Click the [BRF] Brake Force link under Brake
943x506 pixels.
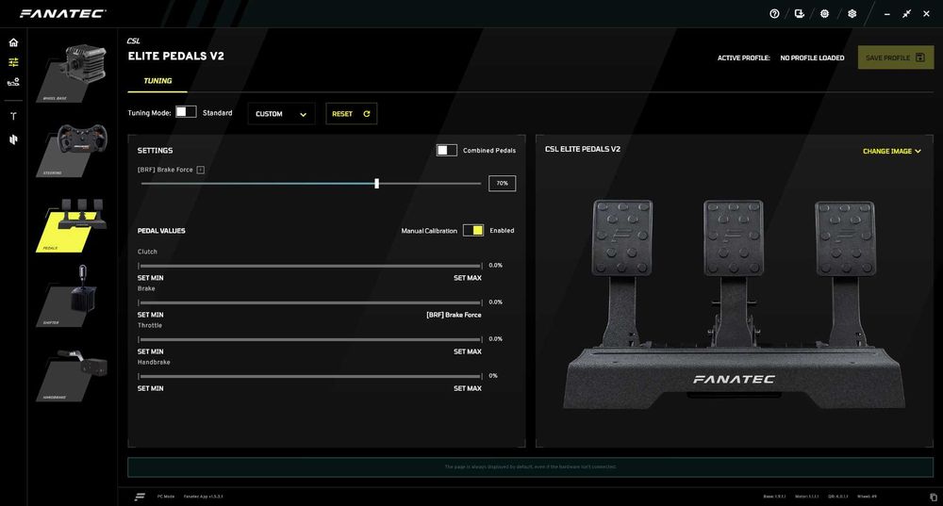click(x=455, y=315)
